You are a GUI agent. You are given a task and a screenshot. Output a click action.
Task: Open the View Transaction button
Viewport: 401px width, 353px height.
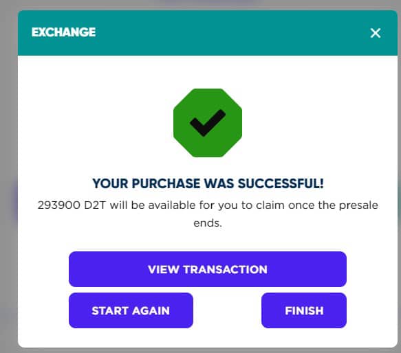208,269
